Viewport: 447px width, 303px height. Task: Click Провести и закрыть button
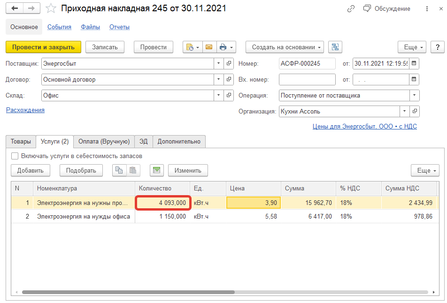pos(43,47)
